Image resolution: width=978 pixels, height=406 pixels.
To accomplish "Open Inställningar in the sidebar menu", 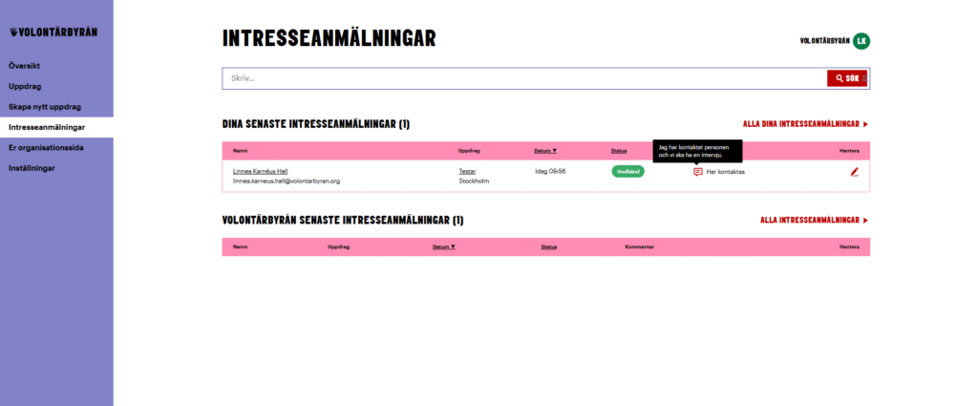I will point(32,168).
